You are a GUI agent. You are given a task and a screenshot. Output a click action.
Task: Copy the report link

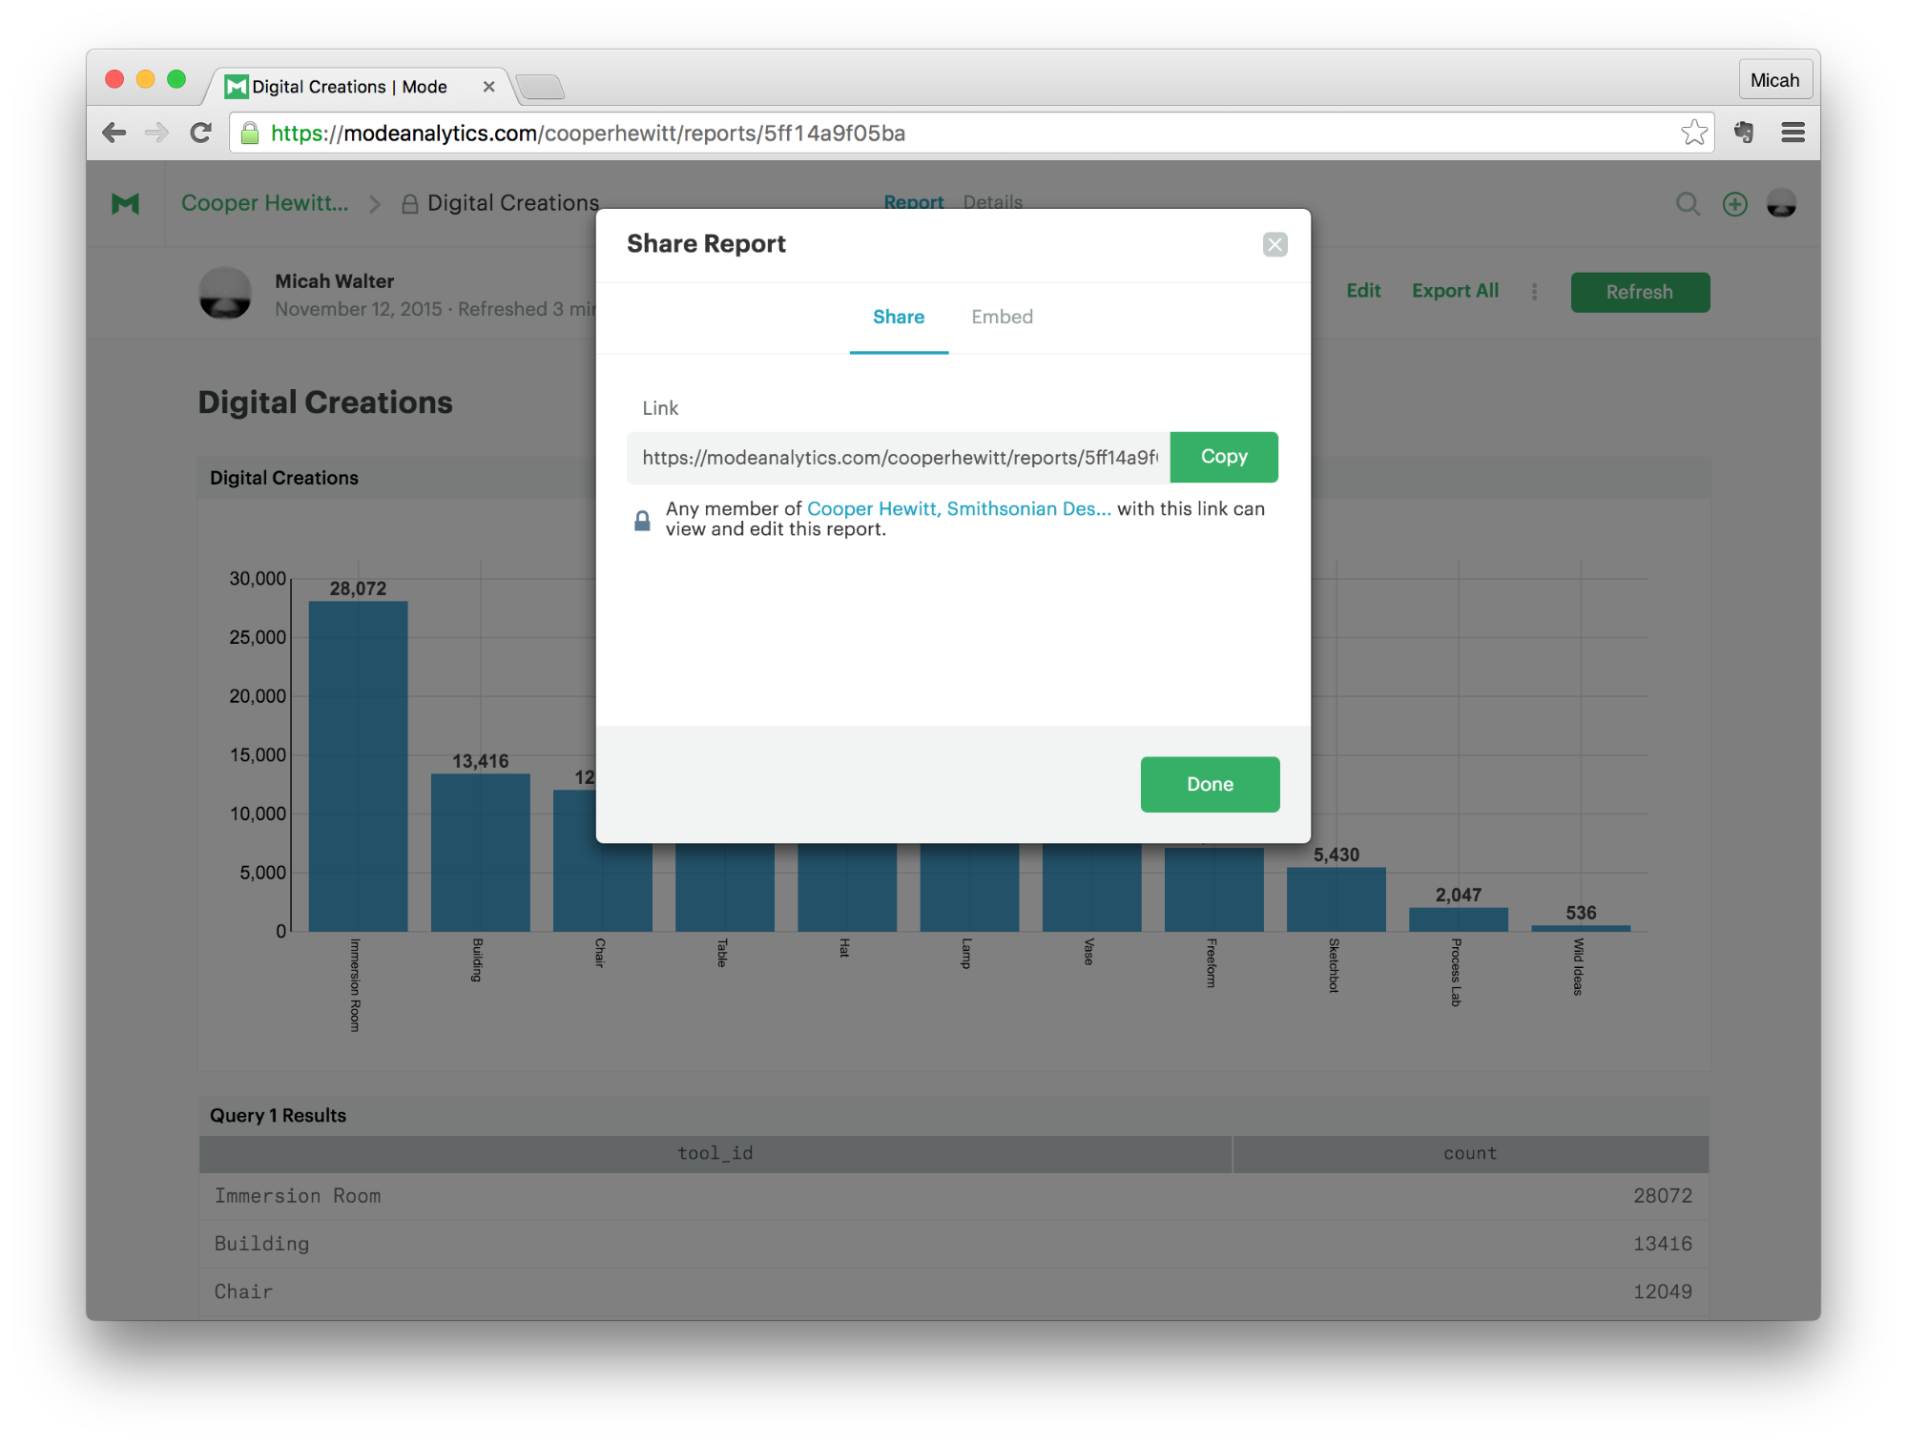pos(1224,457)
